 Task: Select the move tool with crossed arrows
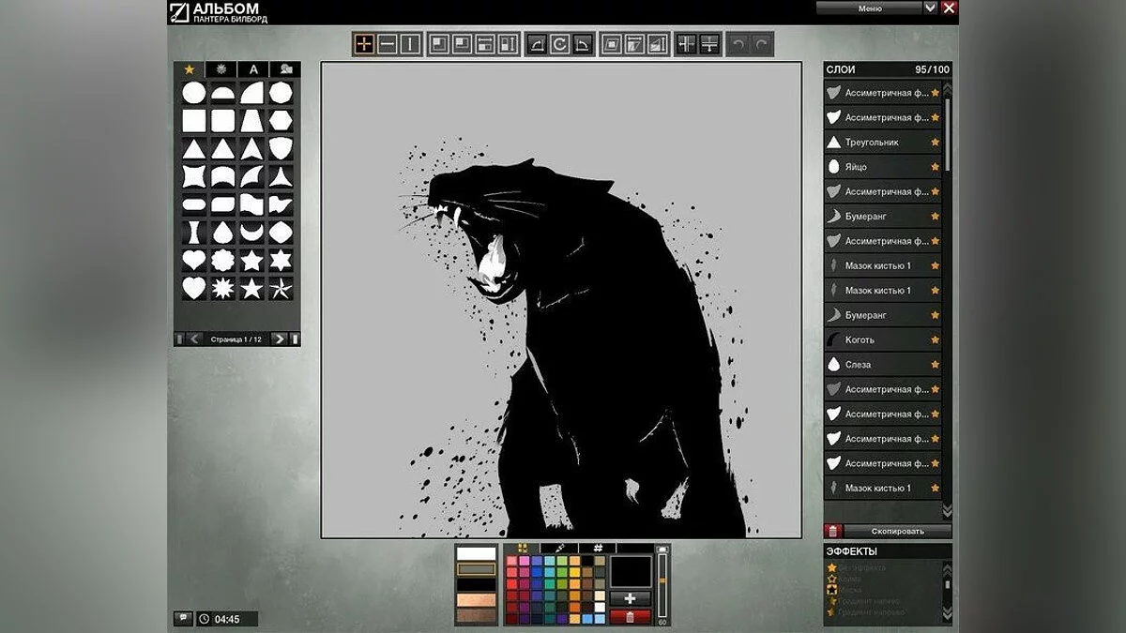364,44
